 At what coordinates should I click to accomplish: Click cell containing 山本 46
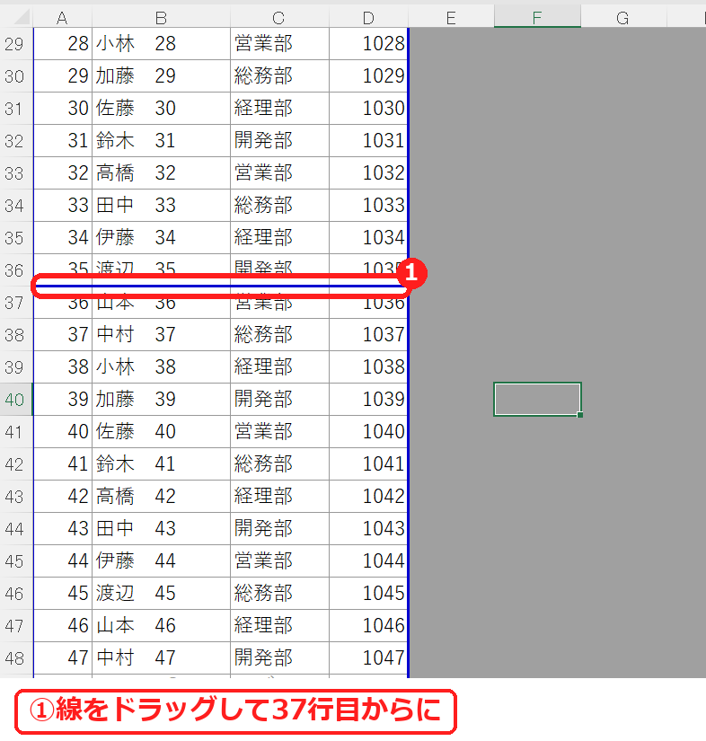161,625
